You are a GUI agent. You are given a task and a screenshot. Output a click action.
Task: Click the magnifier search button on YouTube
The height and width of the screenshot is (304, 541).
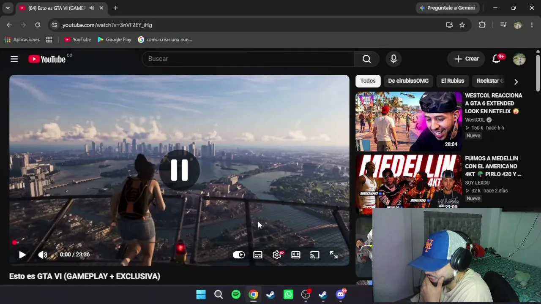[366, 59]
